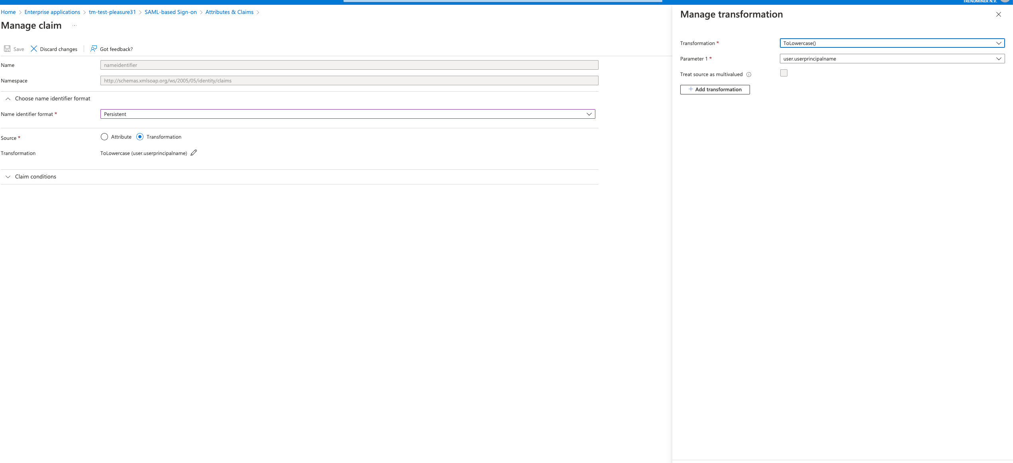Enable Treat source as multivalued
The width and height of the screenshot is (1013, 463).
click(784, 73)
